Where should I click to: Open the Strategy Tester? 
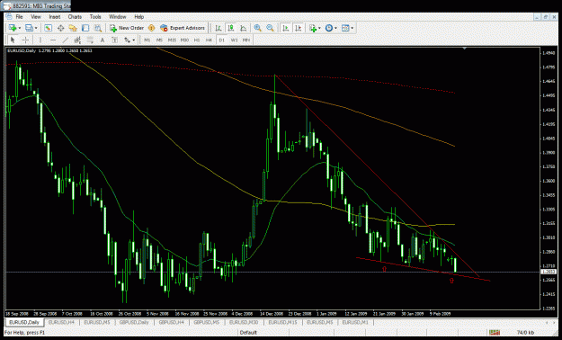[98, 28]
